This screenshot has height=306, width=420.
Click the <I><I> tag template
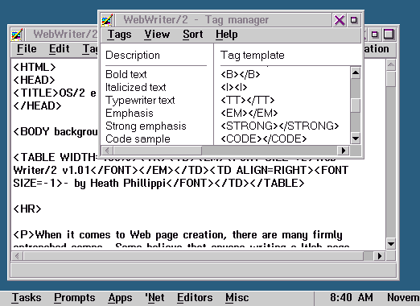tap(233, 87)
